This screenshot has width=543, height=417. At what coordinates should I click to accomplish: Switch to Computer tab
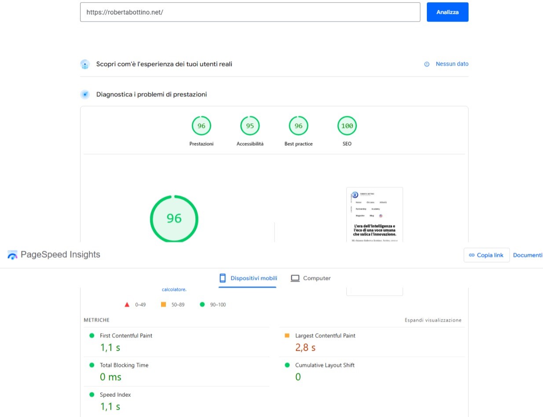click(x=311, y=278)
